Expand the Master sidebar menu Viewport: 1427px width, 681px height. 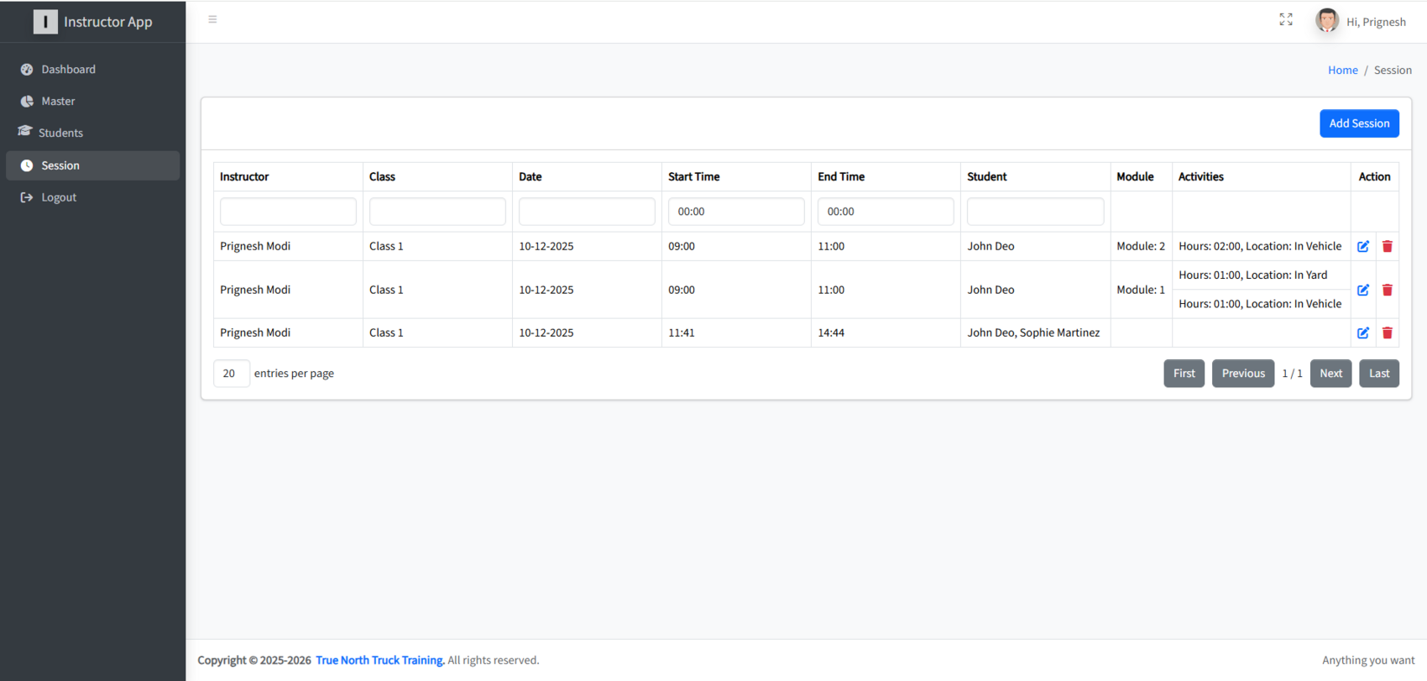click(x=58, y=102)
